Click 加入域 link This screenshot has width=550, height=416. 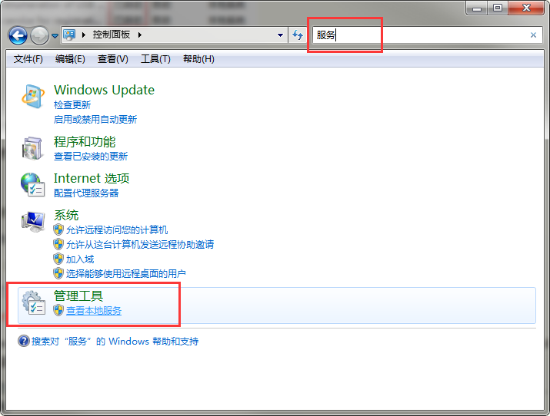click(80, 259)
